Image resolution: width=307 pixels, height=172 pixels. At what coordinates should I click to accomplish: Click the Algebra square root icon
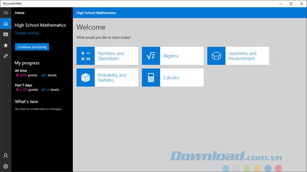click(x=151, y=56)
